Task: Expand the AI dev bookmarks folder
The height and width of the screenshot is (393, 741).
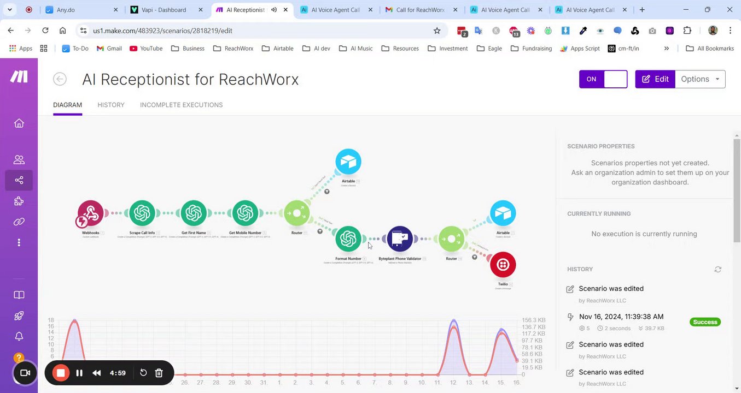Action: pyautogui.click(x=317, y=49)
